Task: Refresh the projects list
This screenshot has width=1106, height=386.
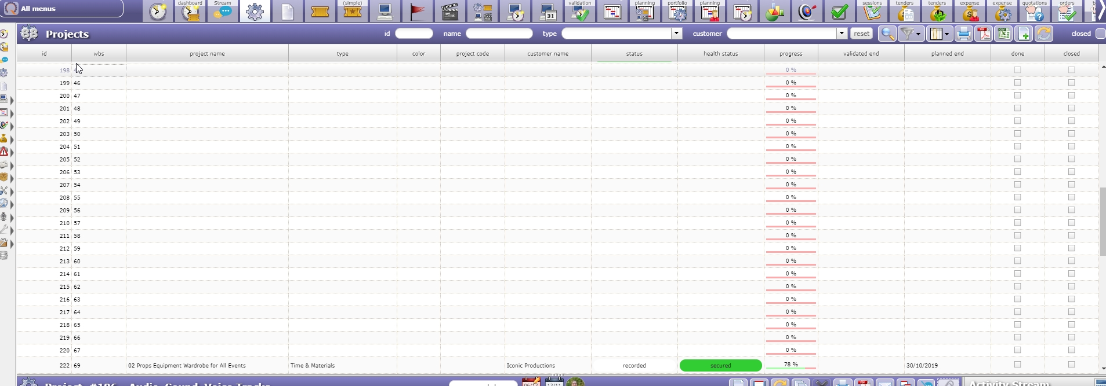Action: point(1043,34)
